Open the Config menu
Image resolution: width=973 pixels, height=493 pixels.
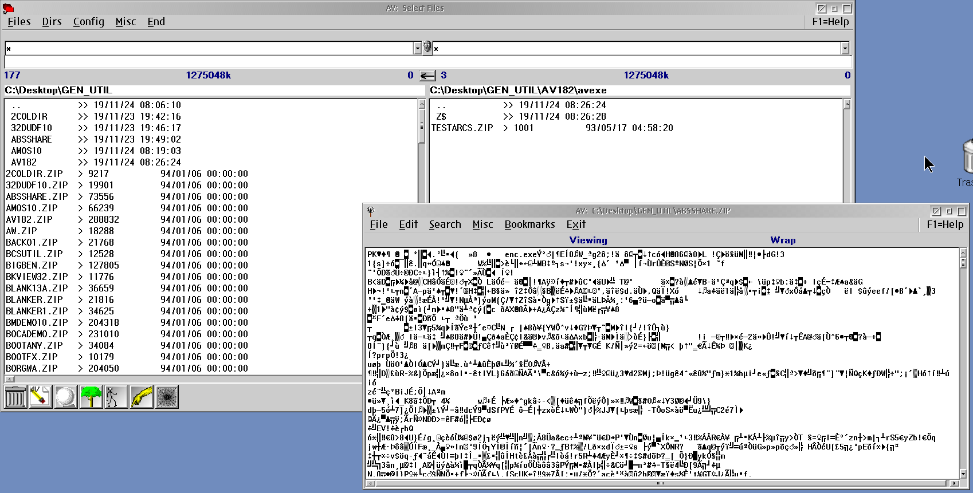click(x=89, y=22)
